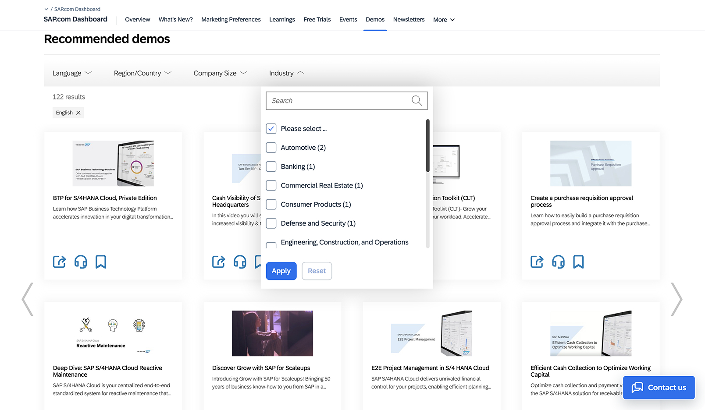705x410 pixels.
Task: Bookmark the purchase requisition approval demo
Action: tap(578, 262)
